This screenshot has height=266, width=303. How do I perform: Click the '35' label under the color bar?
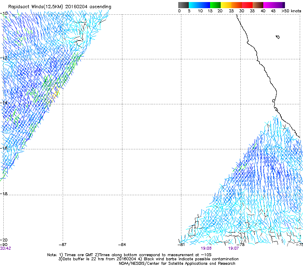pyautogui.click(x=252, y=11)
